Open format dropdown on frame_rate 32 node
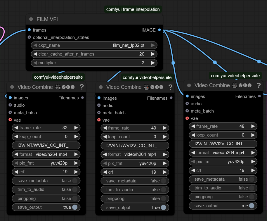267x221 pixels. point(46,154)
